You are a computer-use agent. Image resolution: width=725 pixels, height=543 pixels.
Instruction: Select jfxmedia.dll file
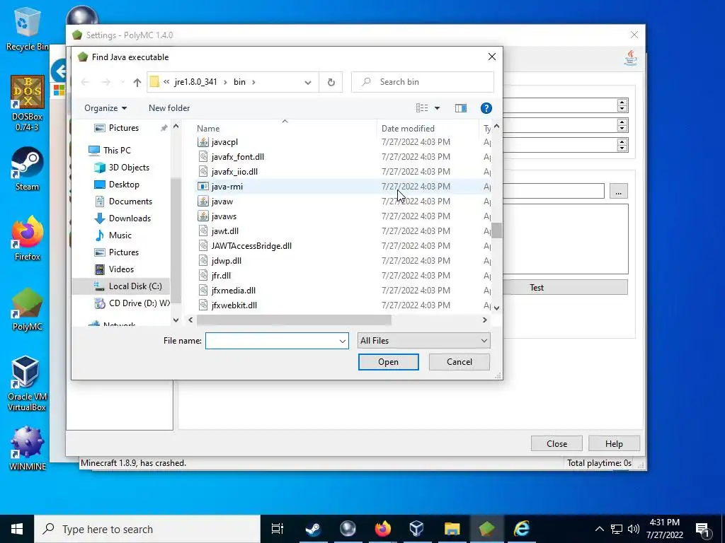point(233,291)
